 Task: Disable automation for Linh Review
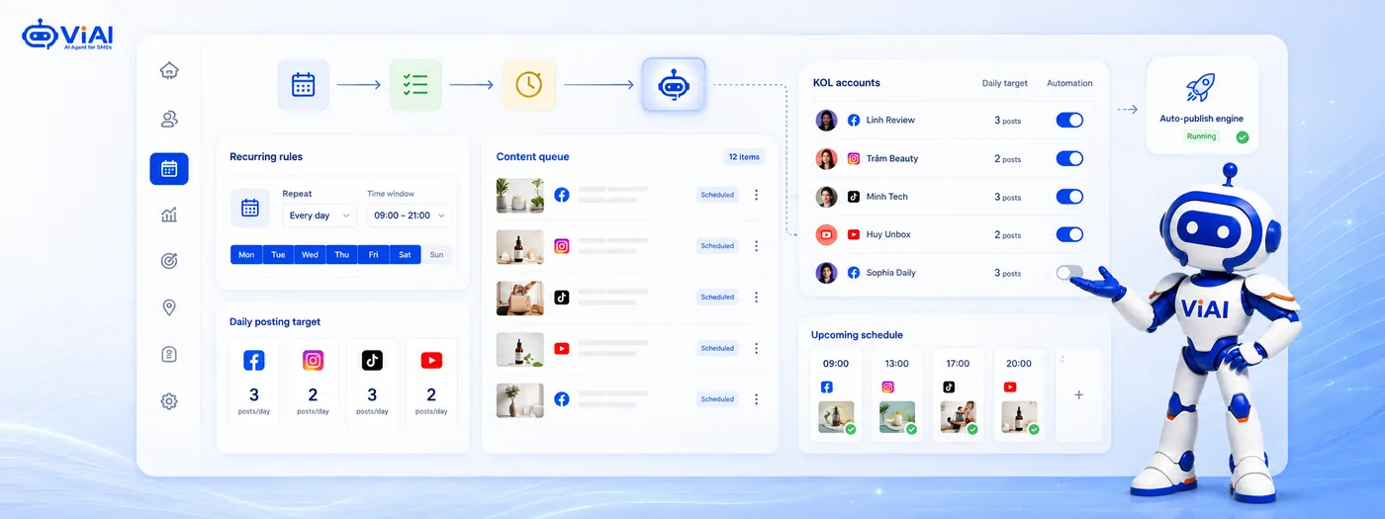pos(1069,120)
